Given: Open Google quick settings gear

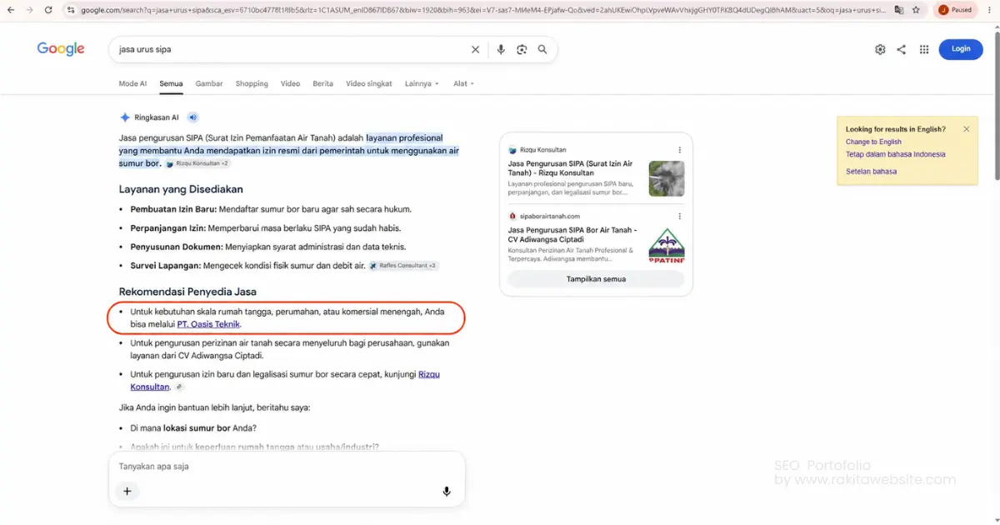Looking at the screenshot, I should click(880, 49).
